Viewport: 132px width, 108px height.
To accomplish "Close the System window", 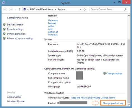I will pyautogui.click(x=126, y=2).
